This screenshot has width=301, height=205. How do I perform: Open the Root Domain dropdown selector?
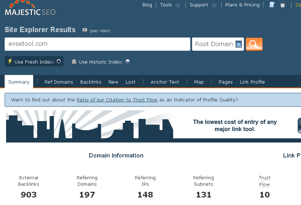tap(239, 44)
